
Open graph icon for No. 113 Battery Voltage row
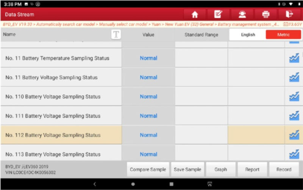click(x=294, y=154)
